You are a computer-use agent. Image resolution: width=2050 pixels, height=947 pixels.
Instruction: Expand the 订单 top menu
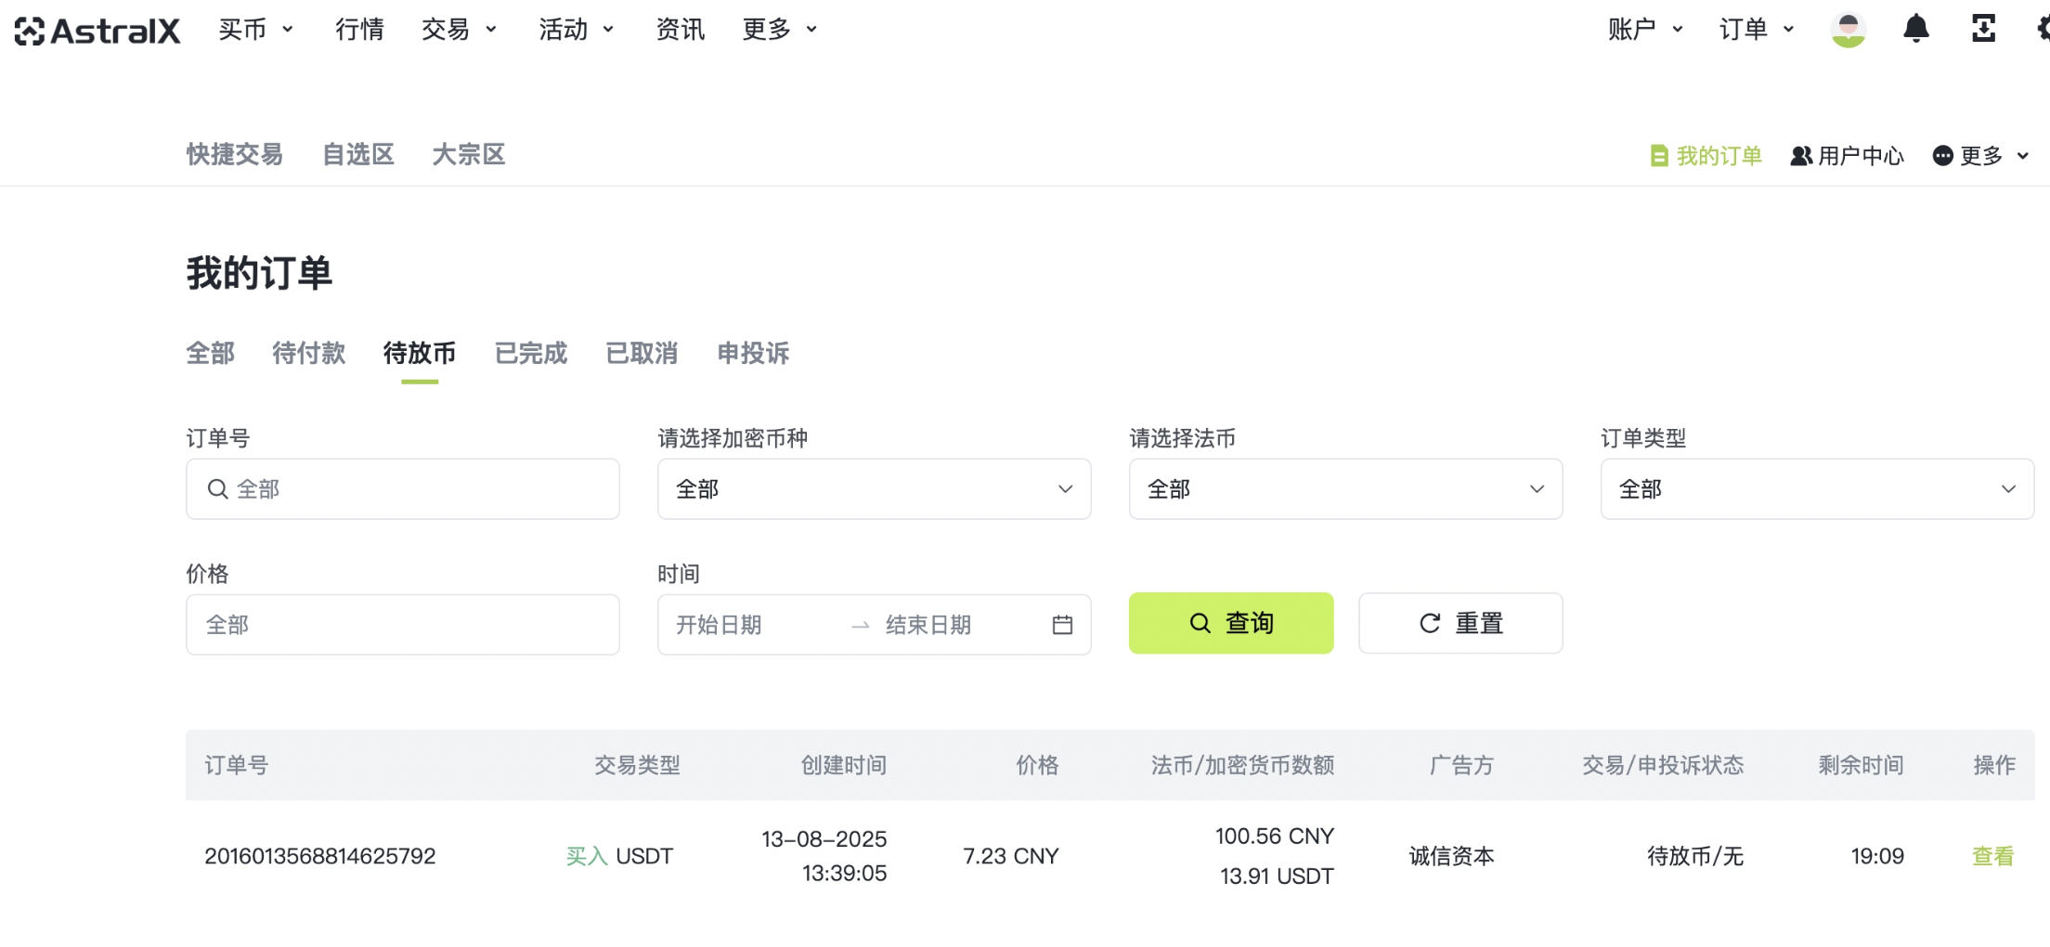coord(1757,30)
